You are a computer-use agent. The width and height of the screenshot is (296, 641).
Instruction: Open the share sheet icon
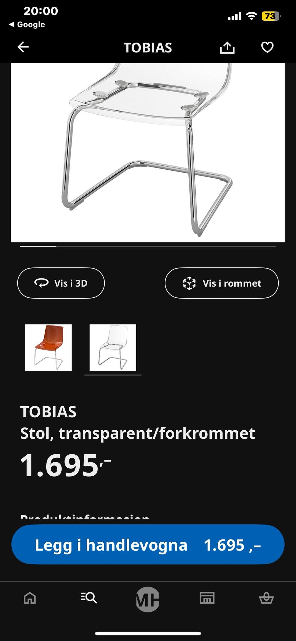click(227, 48)
